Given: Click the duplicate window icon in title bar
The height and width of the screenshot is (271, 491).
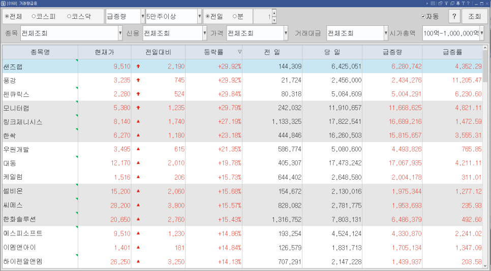Looking at the screenshot, I should (x=452, y=4).
